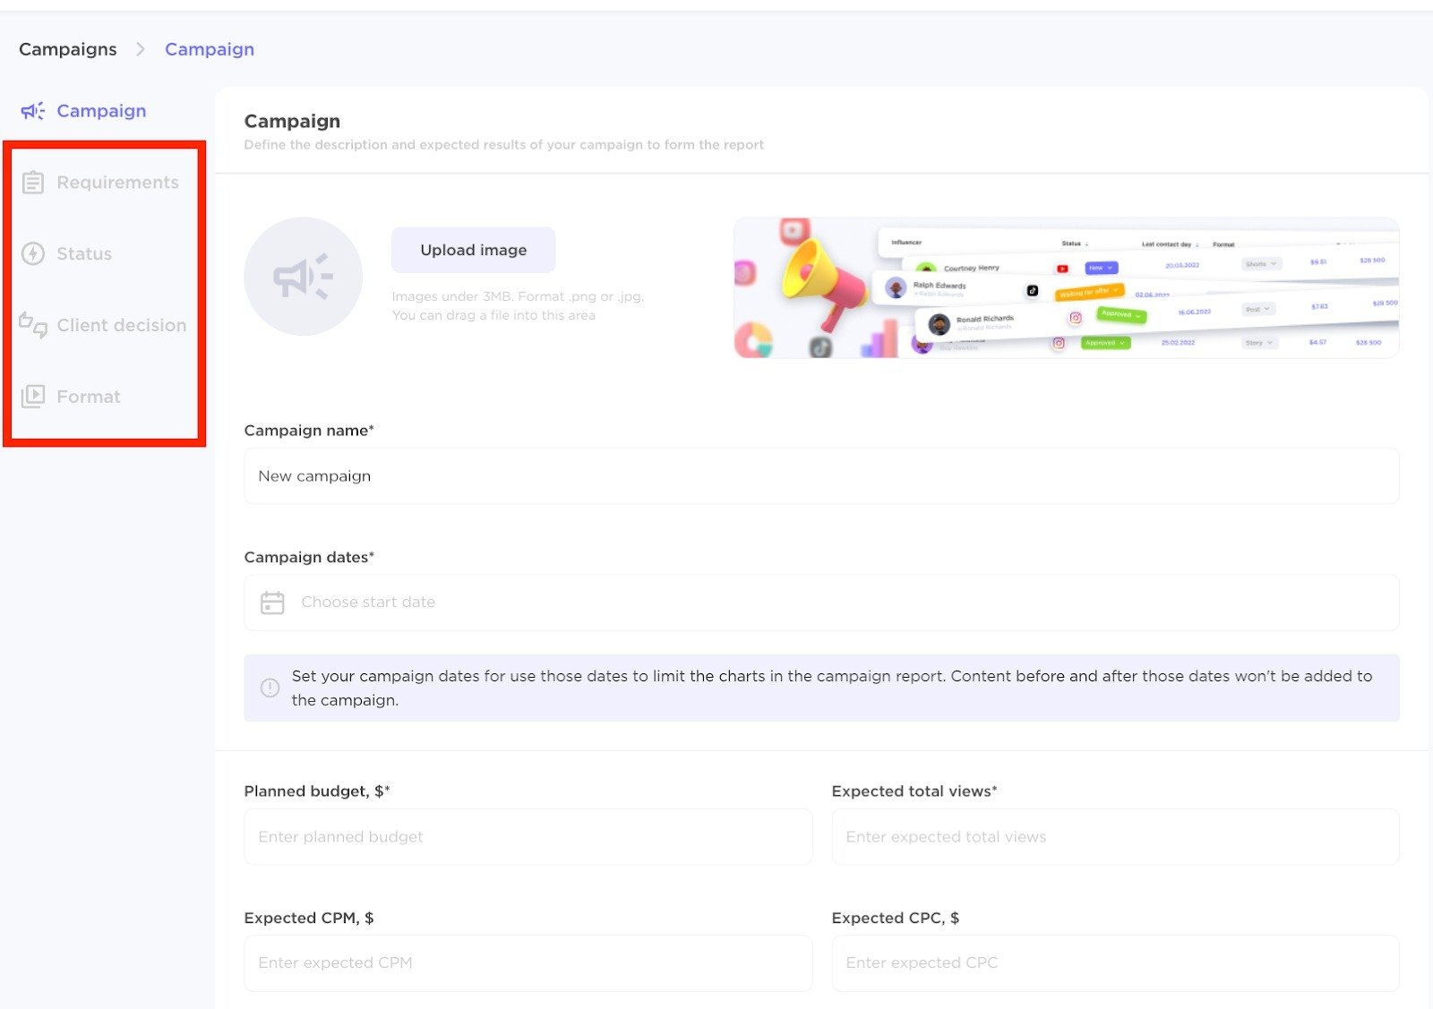Click the Status lightning bolt icon

[32, 253]
